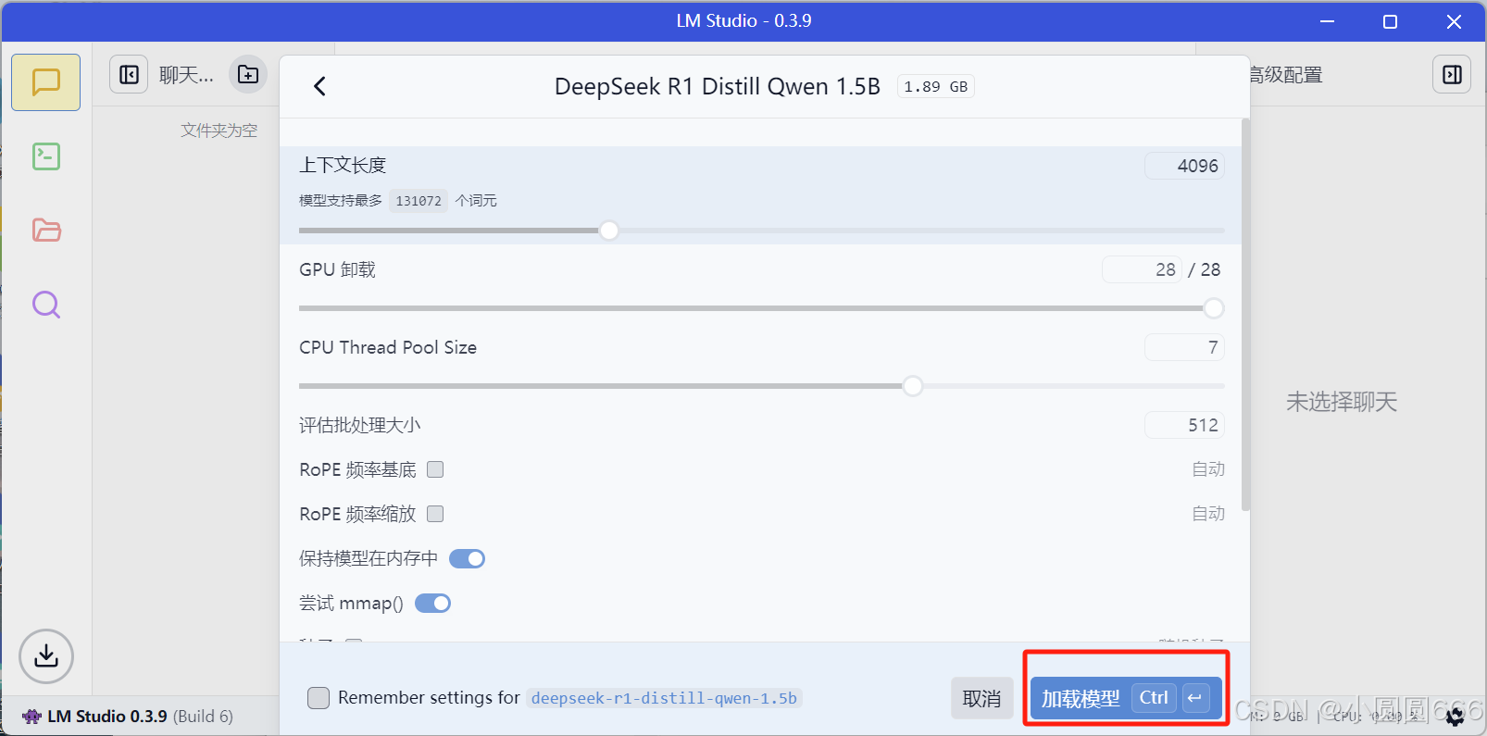Open the Discover search section
This screenshot has width=1487, height=736.
point(46,305)
